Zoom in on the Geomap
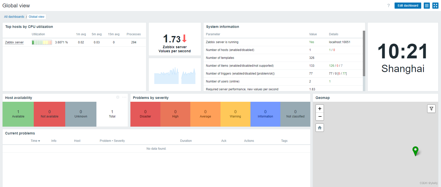The image size is (441, 187). click(x=320, y=109)
